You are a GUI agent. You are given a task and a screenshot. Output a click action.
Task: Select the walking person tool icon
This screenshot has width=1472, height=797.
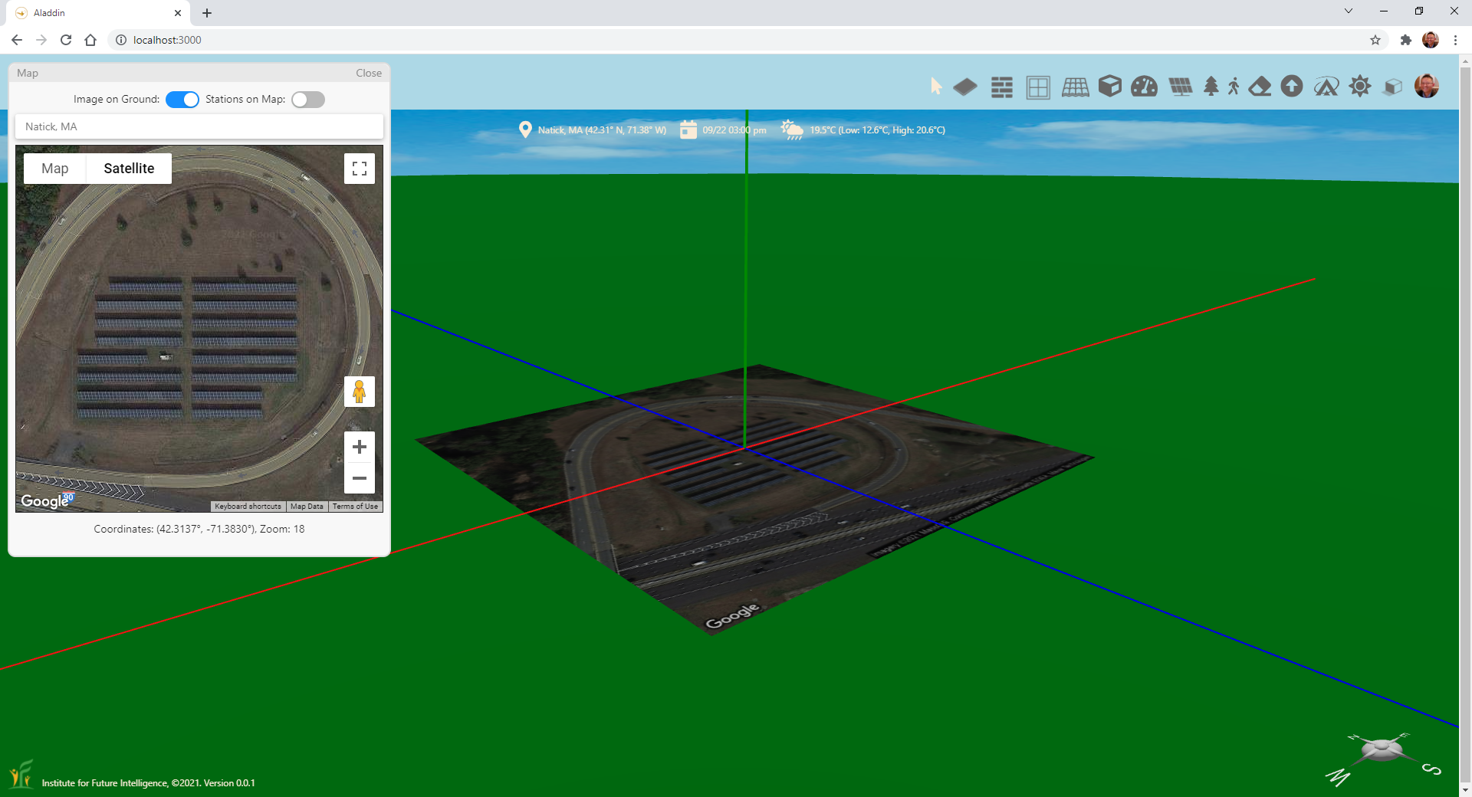pos(1234,87)
